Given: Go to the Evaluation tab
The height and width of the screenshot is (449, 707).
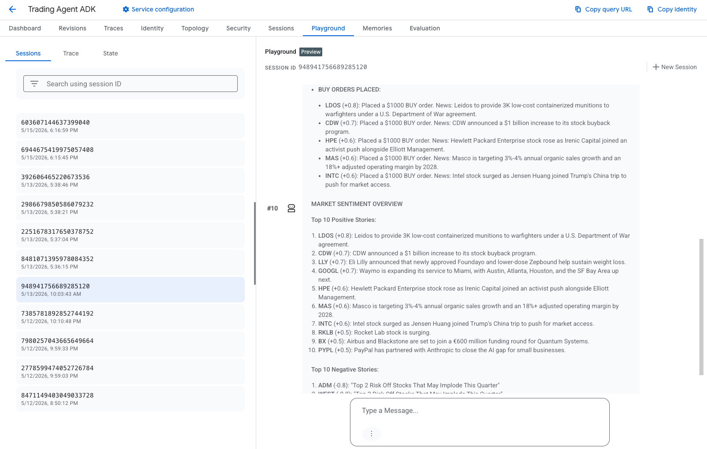Looking at the screenshot, I should (425, 28).
